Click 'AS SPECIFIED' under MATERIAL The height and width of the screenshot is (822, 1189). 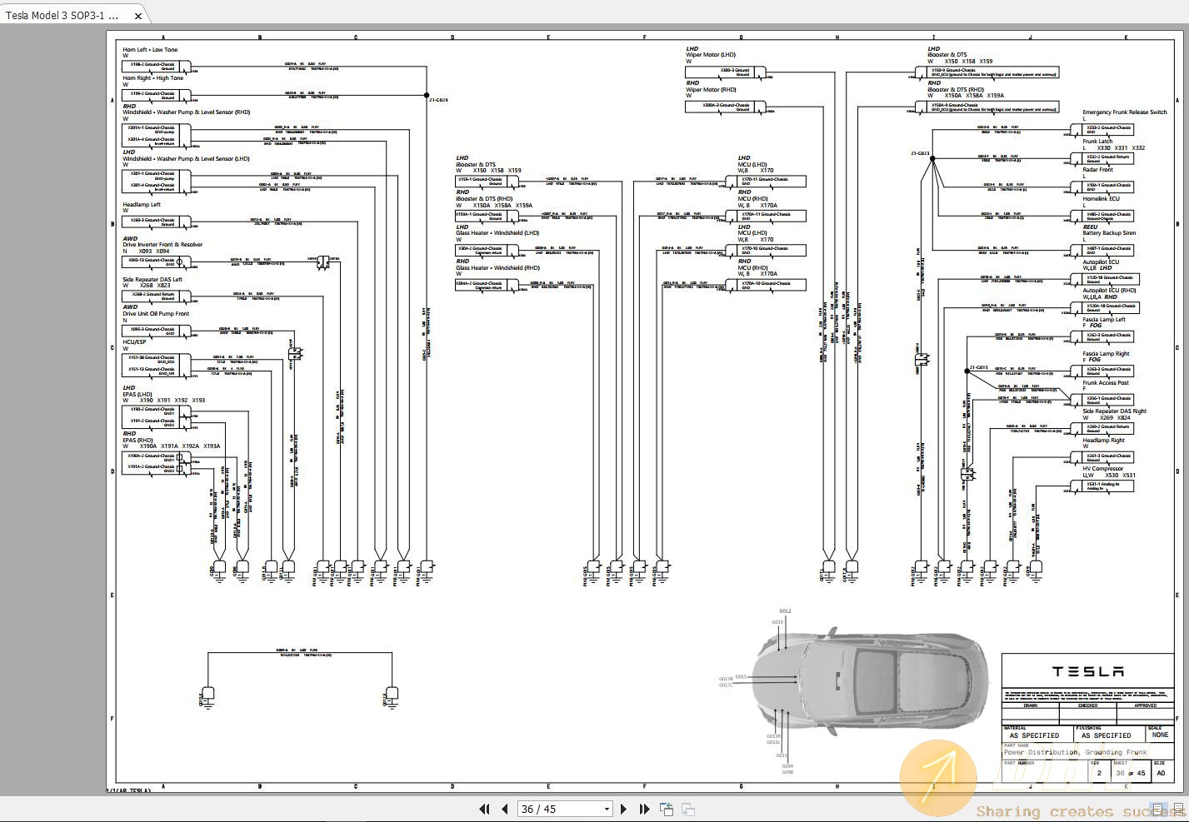(1034, 736)
